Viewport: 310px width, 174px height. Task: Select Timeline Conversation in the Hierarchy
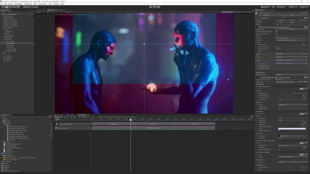(x=11, y=26)
